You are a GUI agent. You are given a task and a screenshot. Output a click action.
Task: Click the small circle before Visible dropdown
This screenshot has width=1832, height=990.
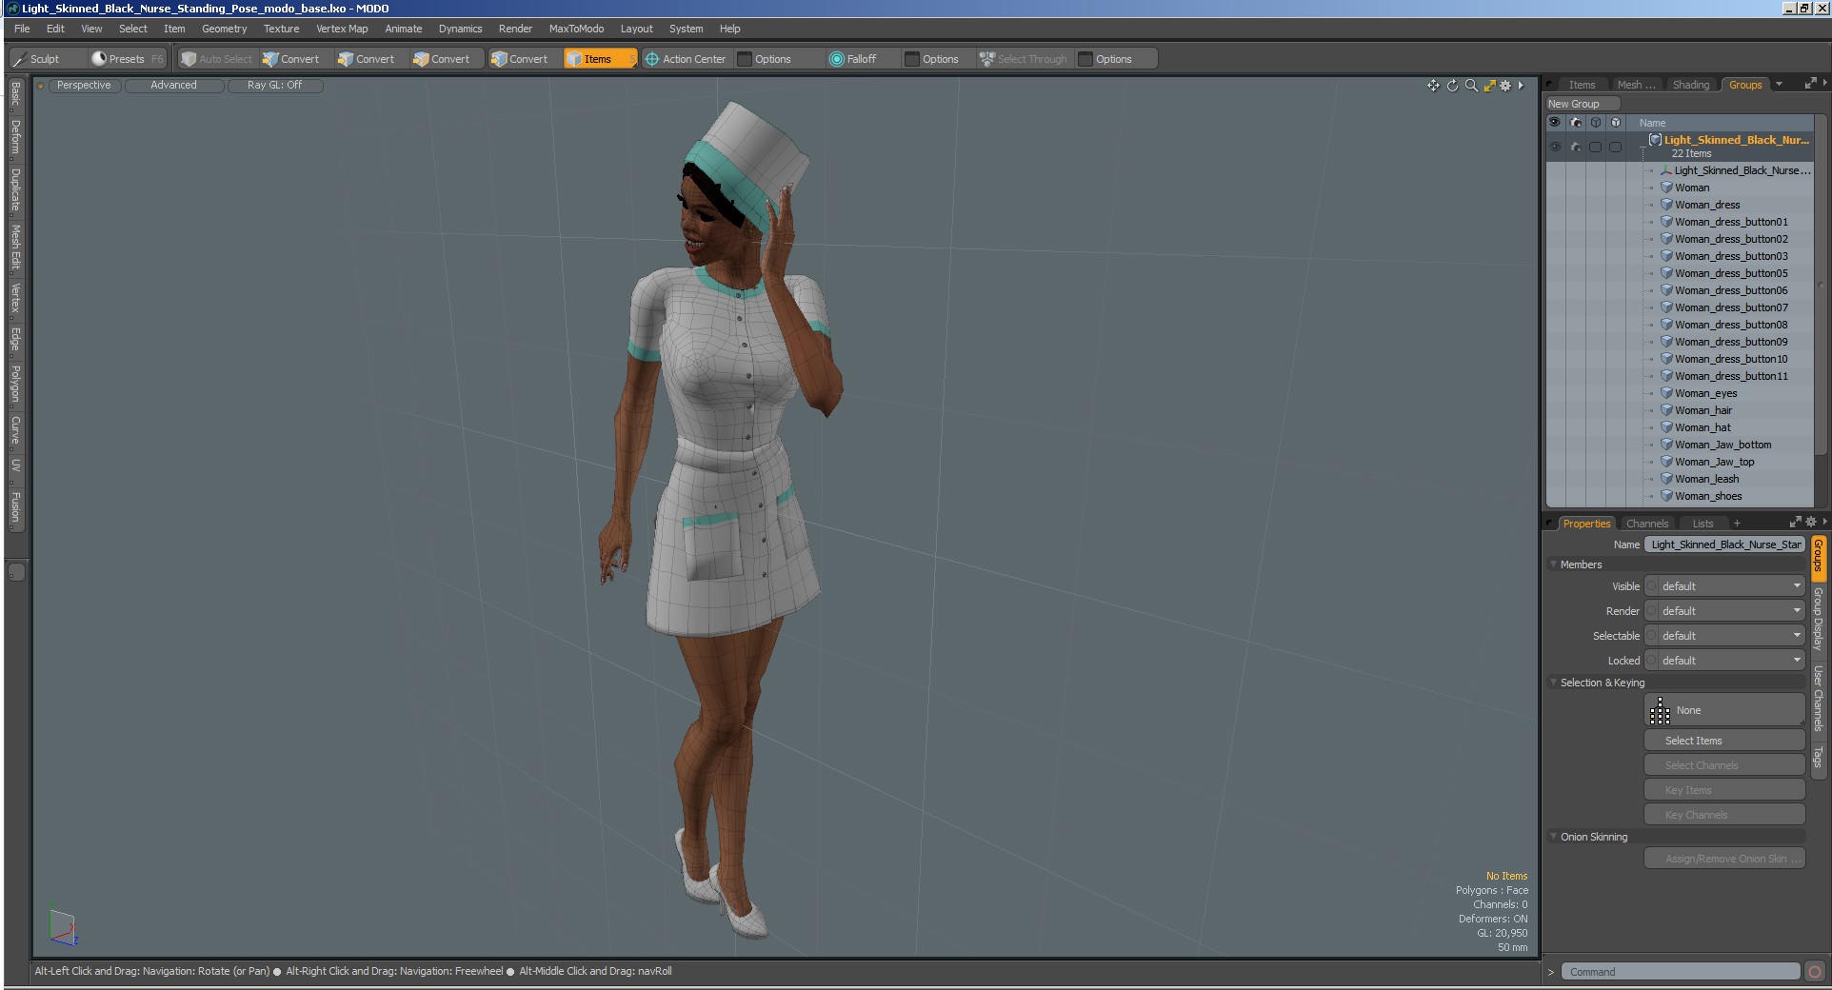[1652, 586]
